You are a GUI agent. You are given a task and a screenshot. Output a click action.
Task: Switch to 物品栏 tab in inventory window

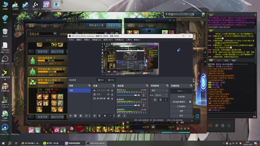click(x=131, y=26)
